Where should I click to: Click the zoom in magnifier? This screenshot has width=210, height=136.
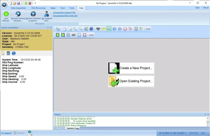(x=75, y=29)
